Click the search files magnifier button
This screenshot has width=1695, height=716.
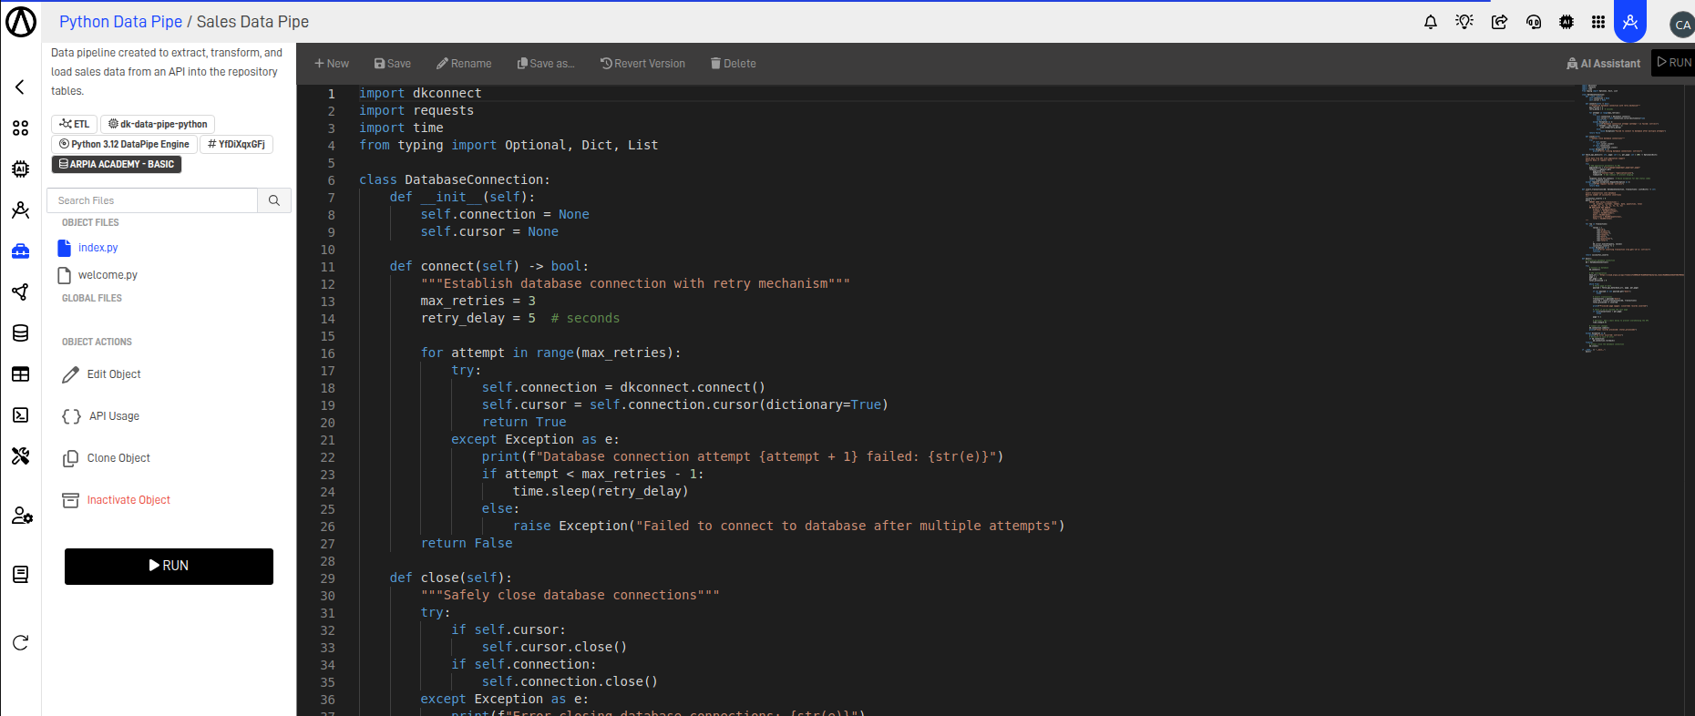click(x=274, y=200)
